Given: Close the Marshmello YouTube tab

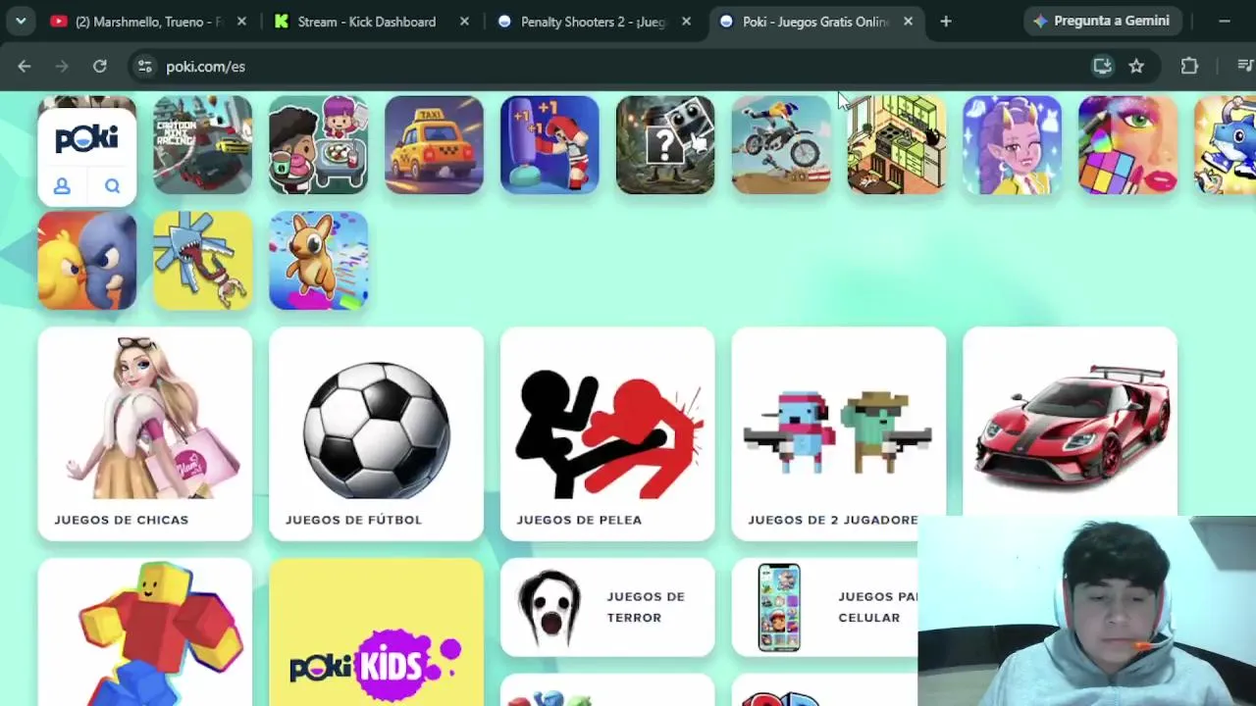Looking at the screenshot, I should click(241, 21).
